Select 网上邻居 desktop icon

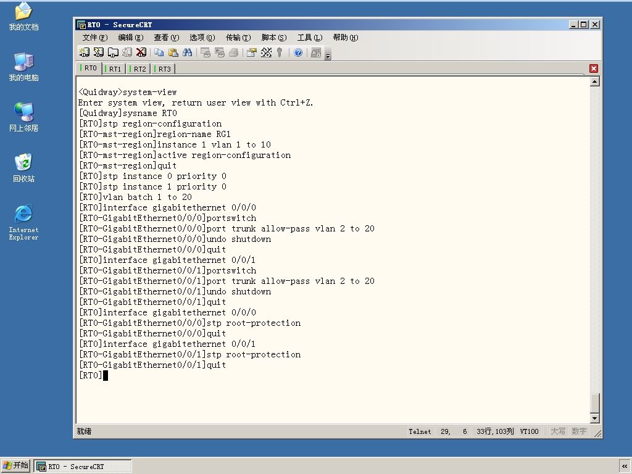23,117
